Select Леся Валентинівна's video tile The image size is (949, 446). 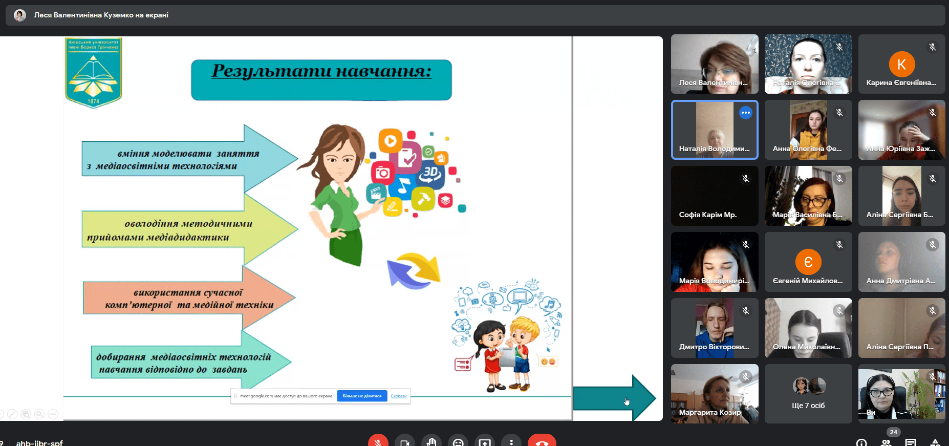[x=715, y=64]
